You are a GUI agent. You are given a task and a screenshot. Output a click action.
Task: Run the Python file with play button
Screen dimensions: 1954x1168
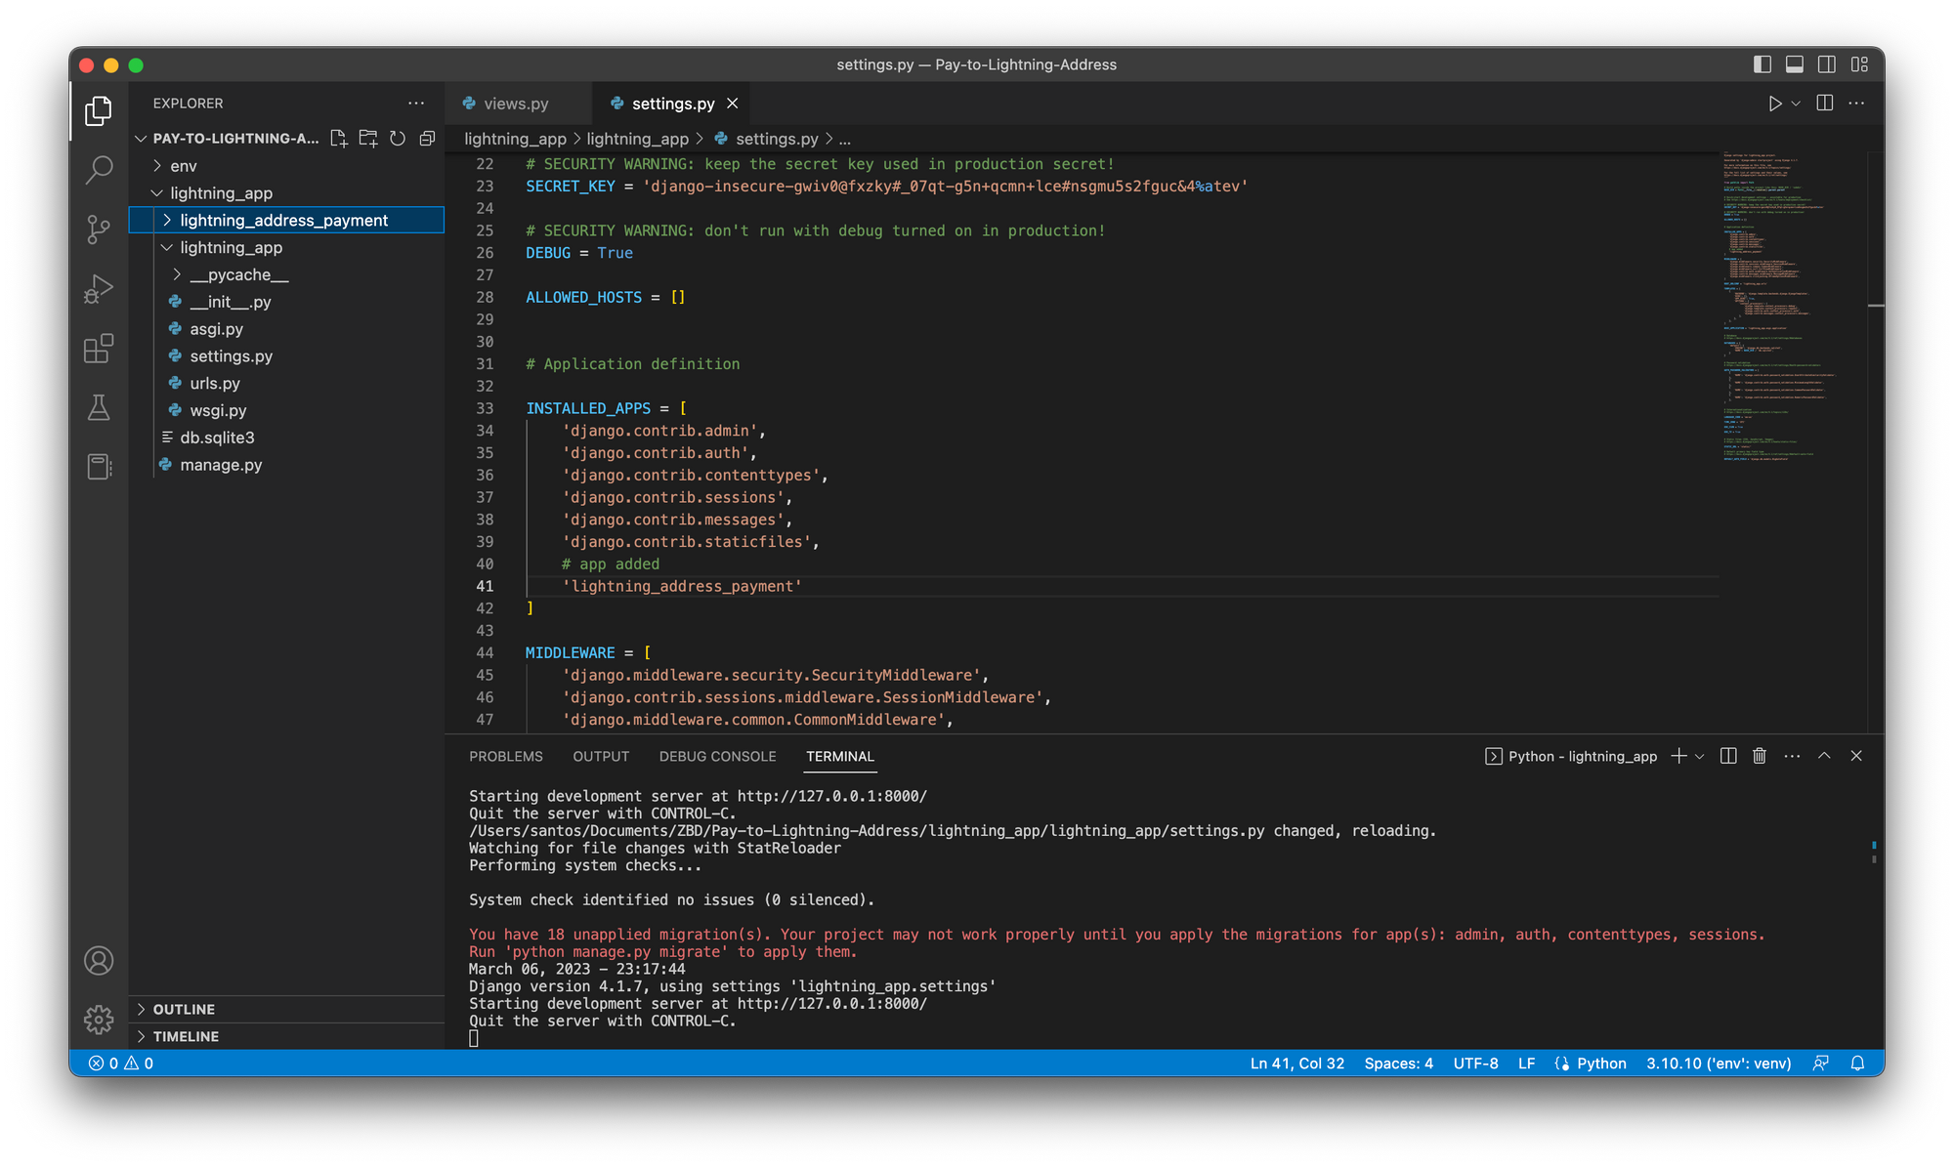tap(1775, 104)
